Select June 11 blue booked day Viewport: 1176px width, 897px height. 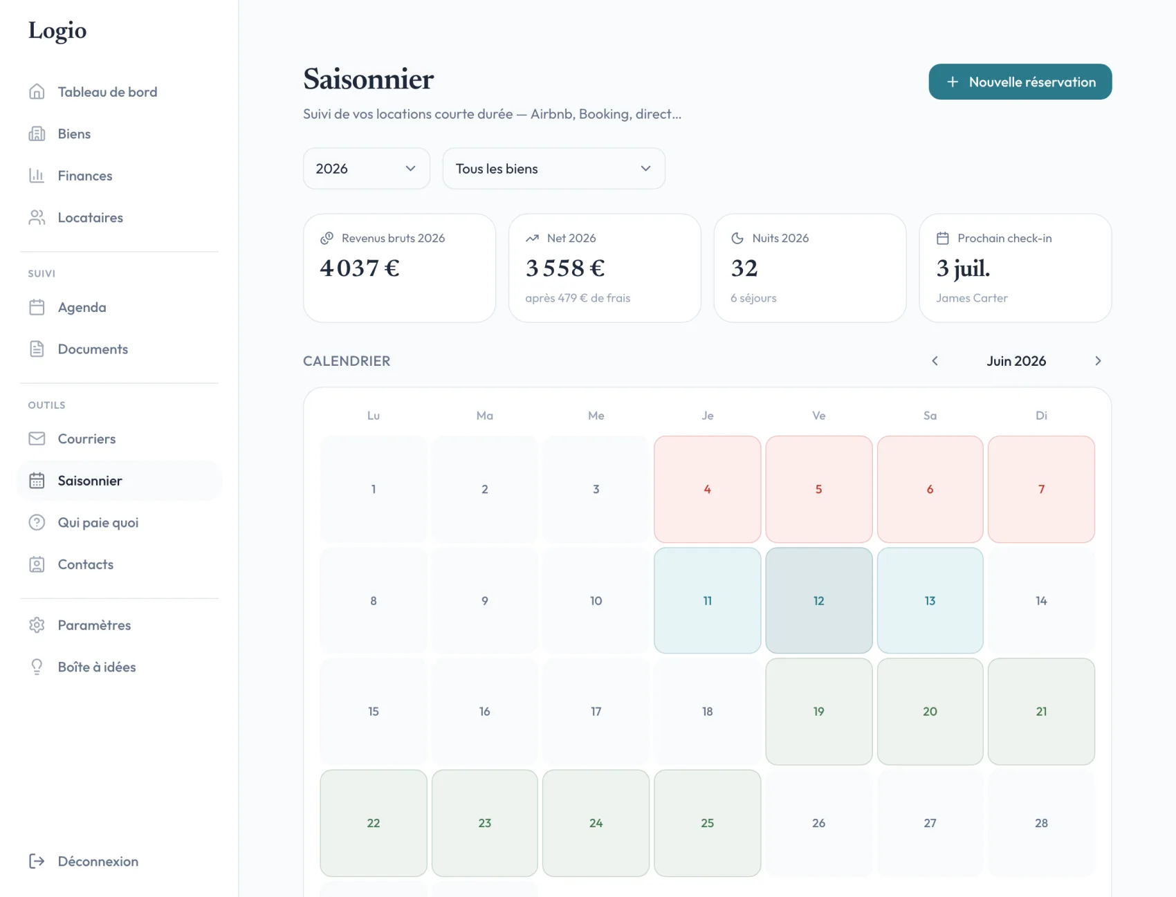coord(708,600)
